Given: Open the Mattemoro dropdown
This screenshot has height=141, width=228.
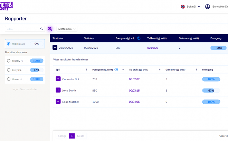Looking at the screenshot, I should pos(67,29).
